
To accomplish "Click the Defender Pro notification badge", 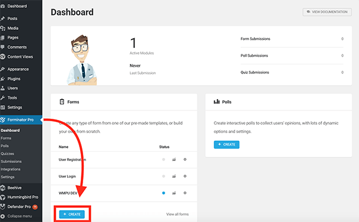I will click(x=35, y=207).
